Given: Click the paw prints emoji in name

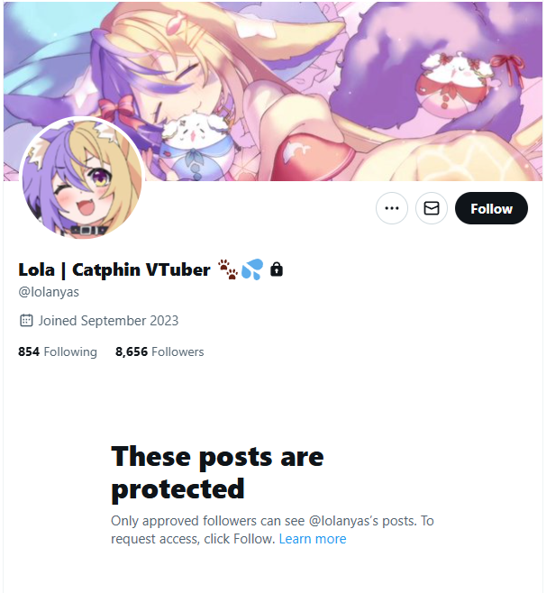Looking at the screenshot, I should (228, 269).
